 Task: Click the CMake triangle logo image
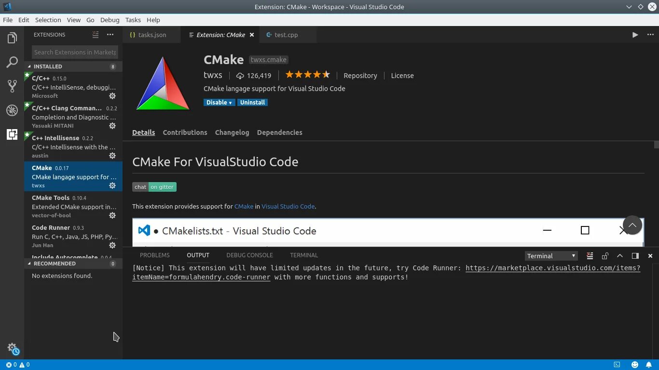pos(163,83)
